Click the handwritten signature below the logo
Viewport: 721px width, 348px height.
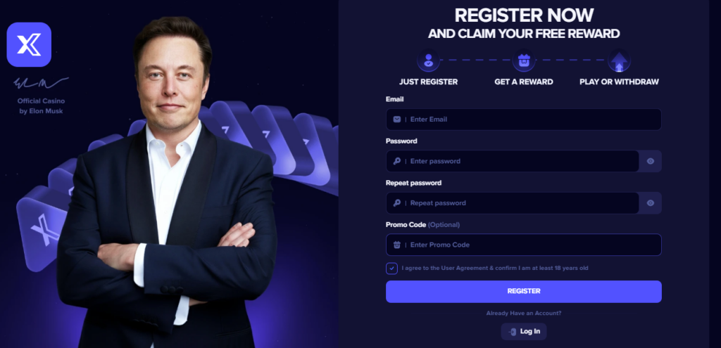[39, 83]
